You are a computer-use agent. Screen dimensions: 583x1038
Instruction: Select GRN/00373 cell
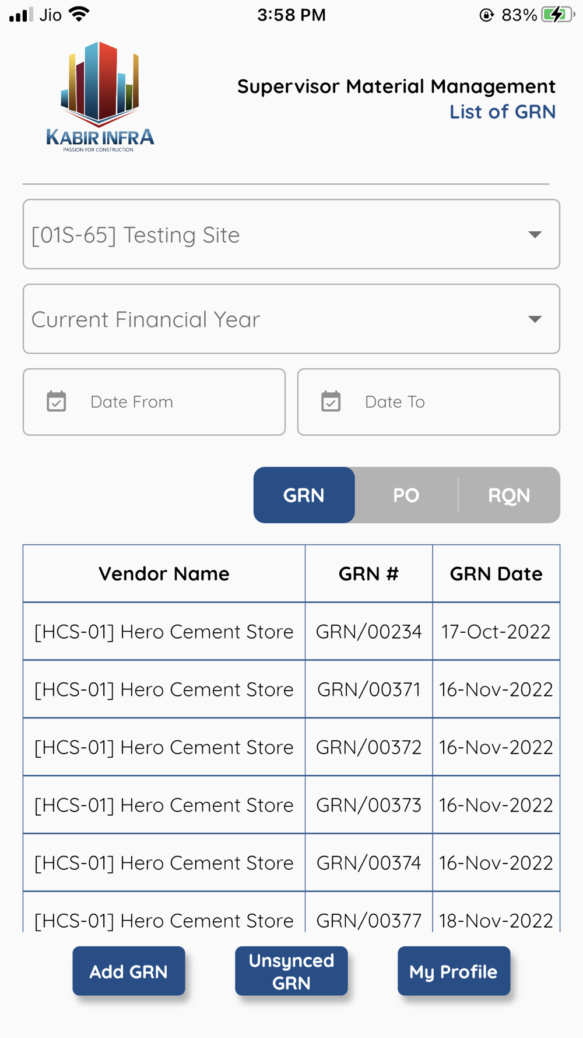[x=369, y=805]
